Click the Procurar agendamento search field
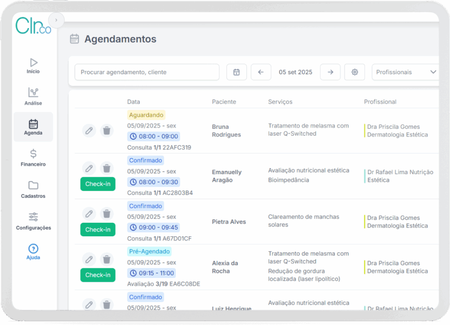 [147, 72]
